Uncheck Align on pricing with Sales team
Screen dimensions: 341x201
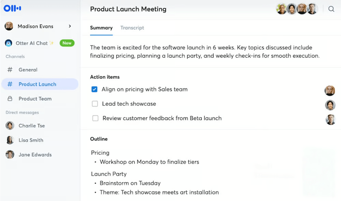(94, 89)
